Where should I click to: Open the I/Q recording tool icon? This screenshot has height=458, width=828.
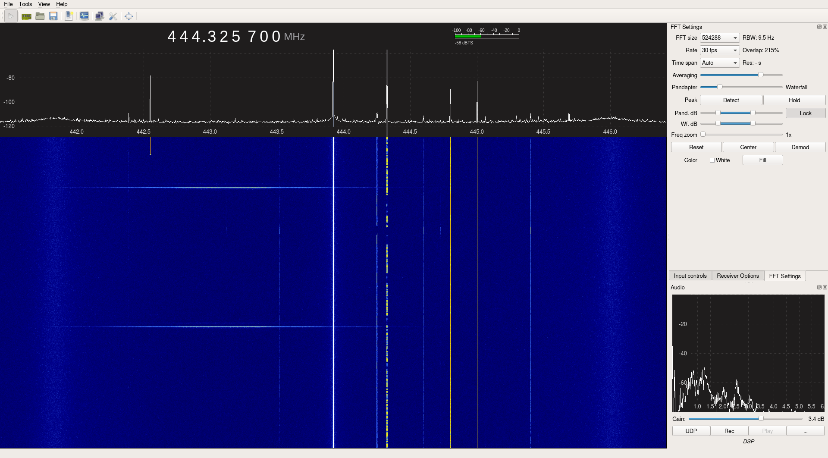point(85,16)
